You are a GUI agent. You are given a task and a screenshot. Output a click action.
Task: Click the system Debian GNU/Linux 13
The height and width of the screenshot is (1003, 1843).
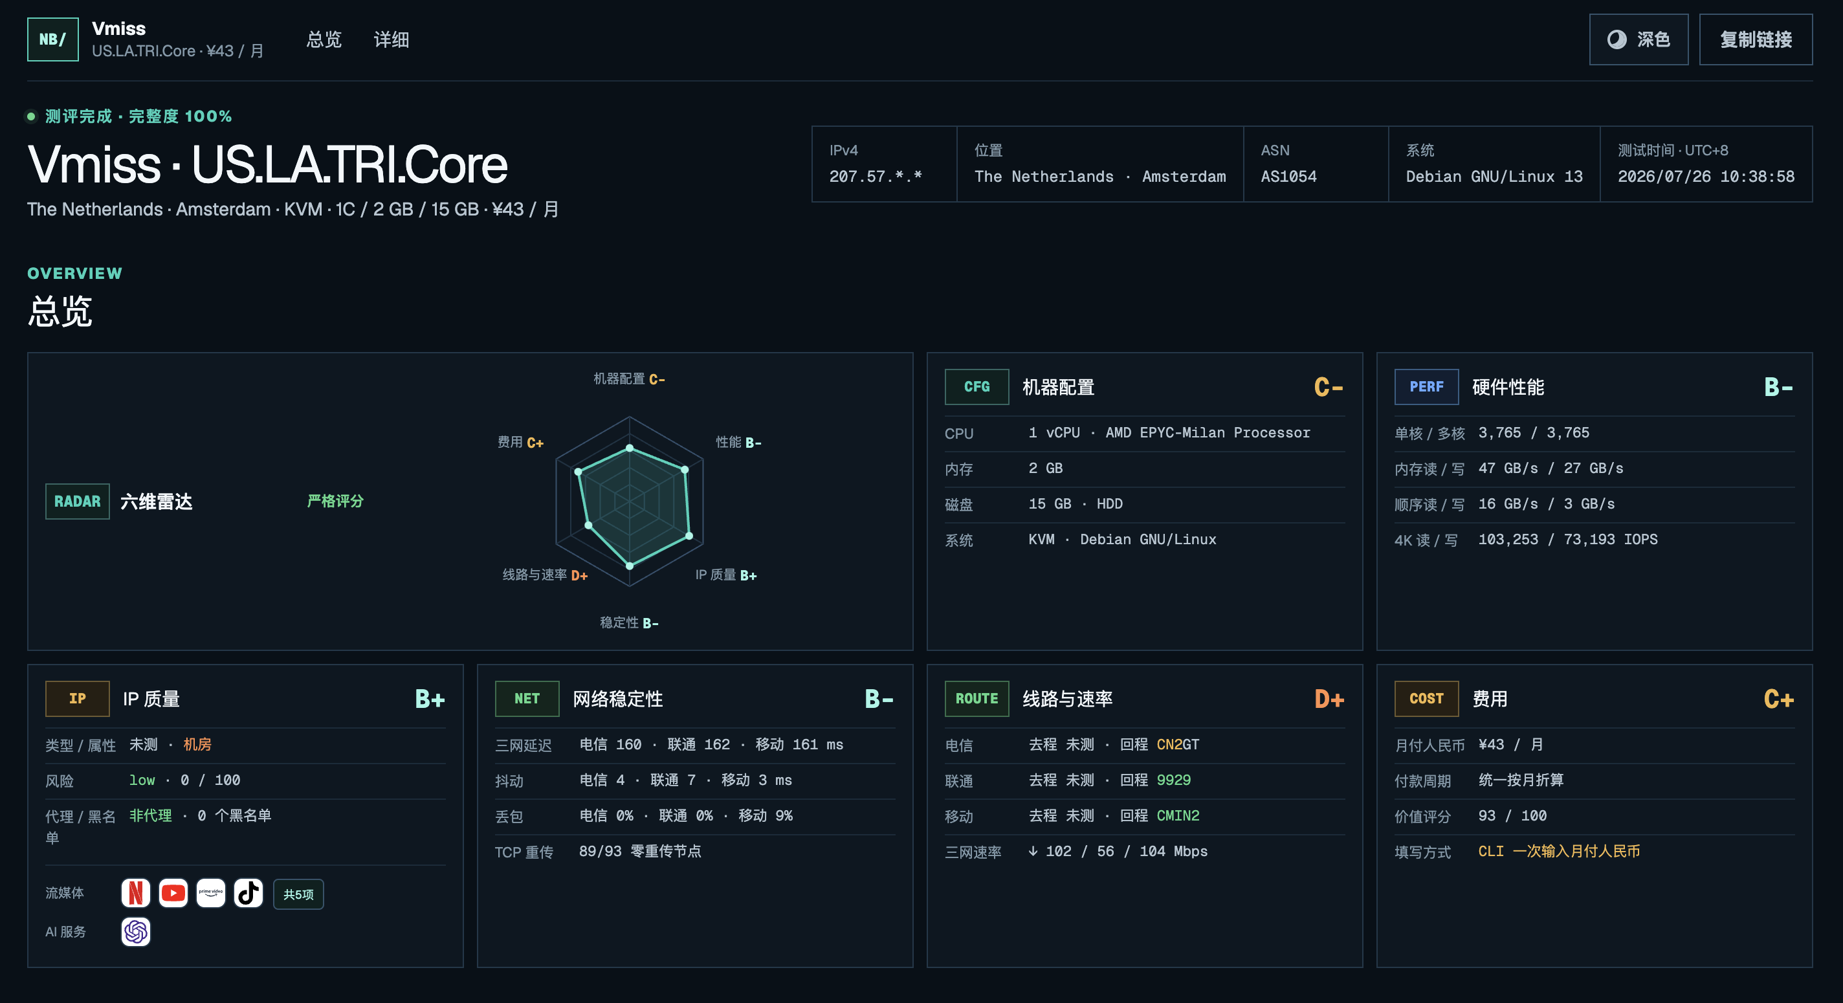(x=1494, y=177)
